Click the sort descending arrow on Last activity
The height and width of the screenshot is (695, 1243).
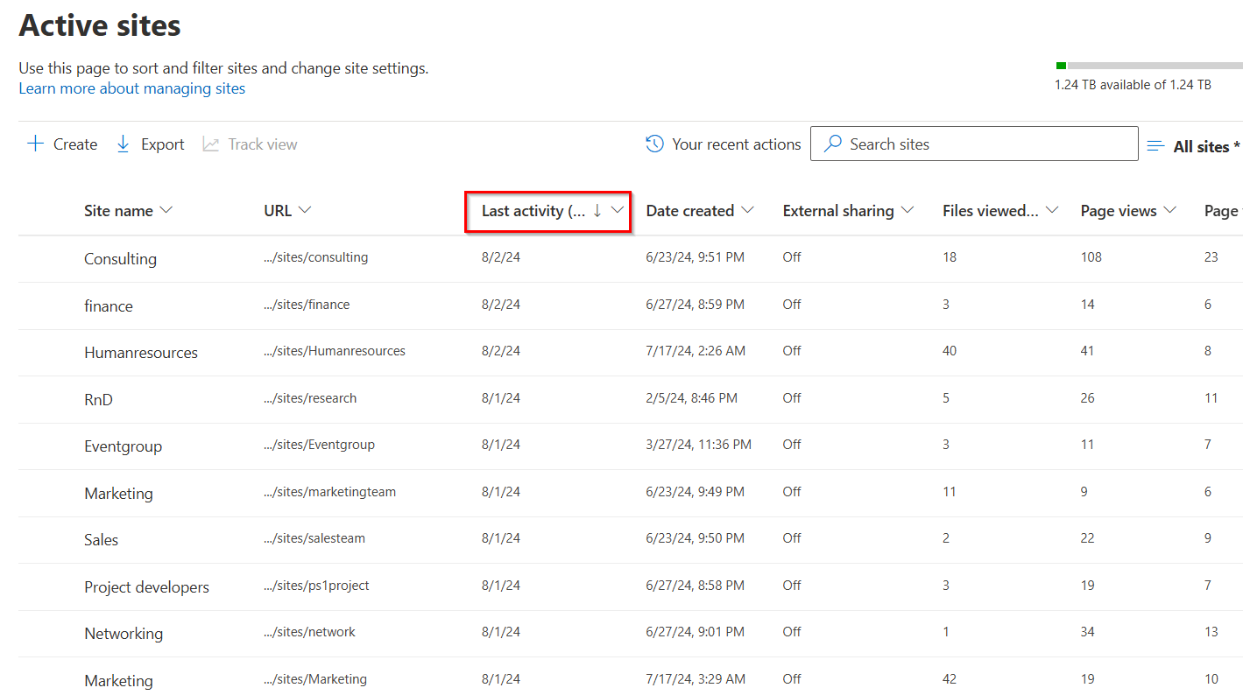click(x=597, y=211)
